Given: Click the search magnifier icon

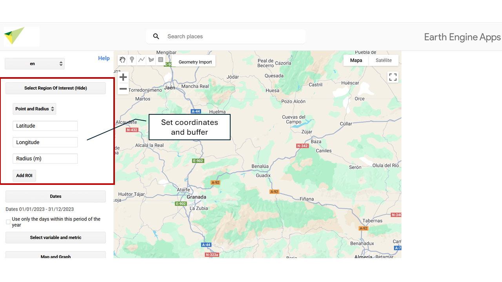Looking at the screenshot, I should [156, 36].
